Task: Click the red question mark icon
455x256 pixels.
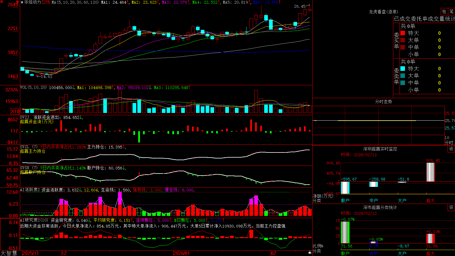Action: (x=18, y=2)
